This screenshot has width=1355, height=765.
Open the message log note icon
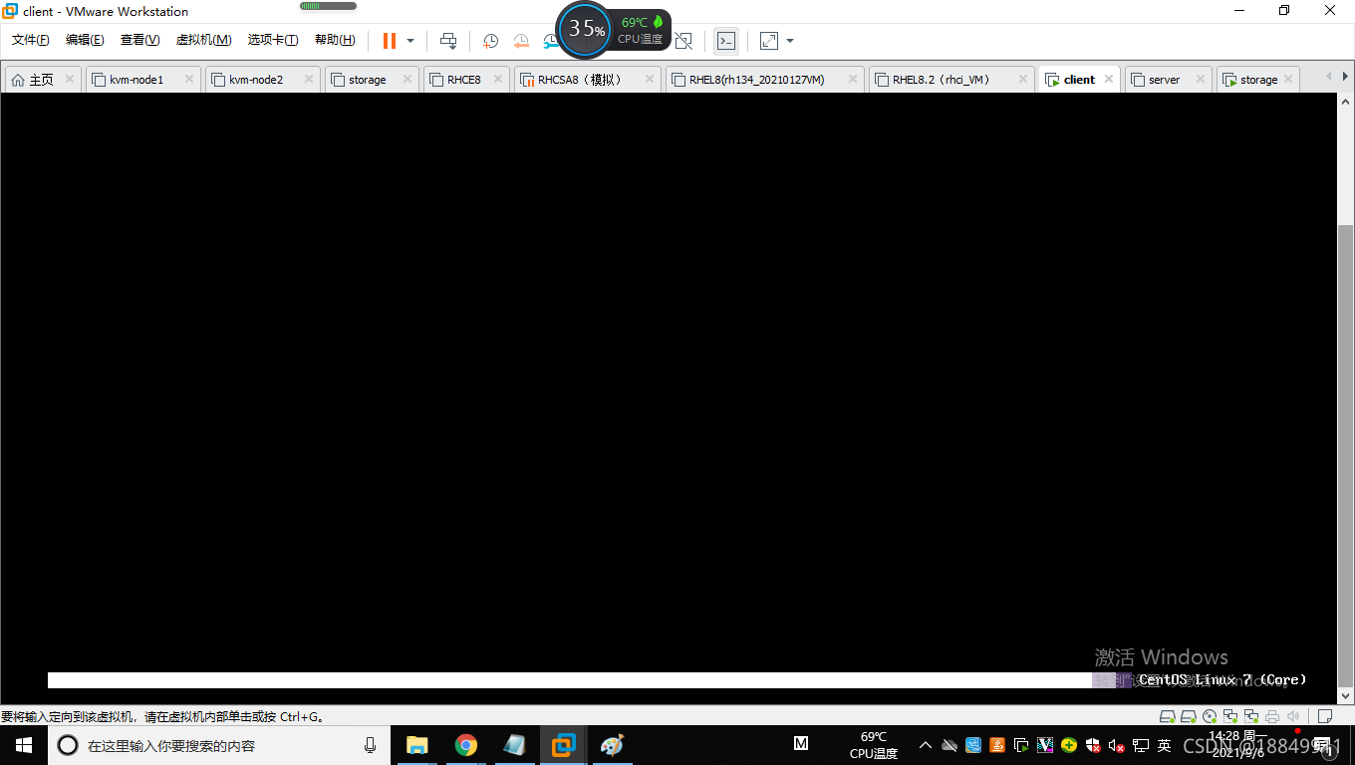1325,716
